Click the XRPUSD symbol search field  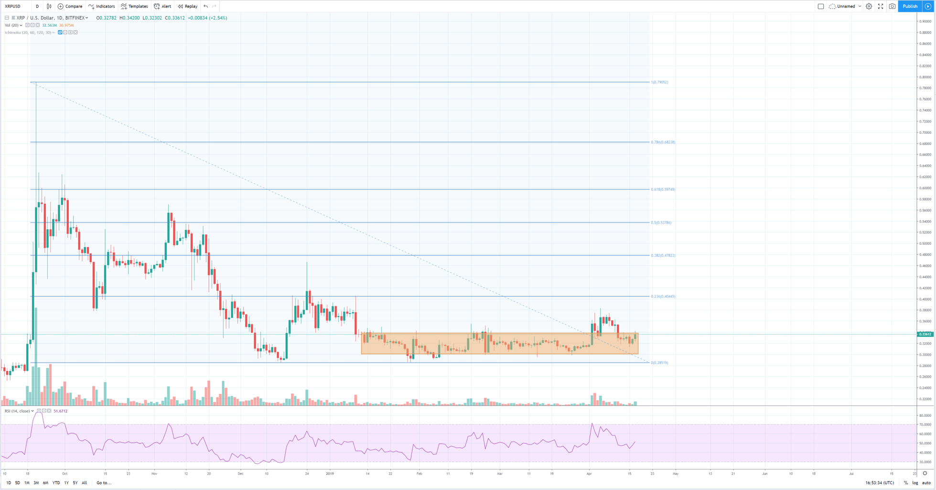pyautogui.click(x=16, y=6)
